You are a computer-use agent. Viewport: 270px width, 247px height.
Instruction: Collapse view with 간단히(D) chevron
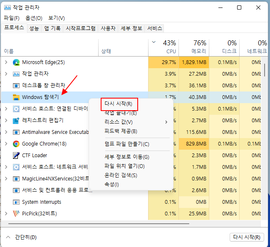click(8, 237)
